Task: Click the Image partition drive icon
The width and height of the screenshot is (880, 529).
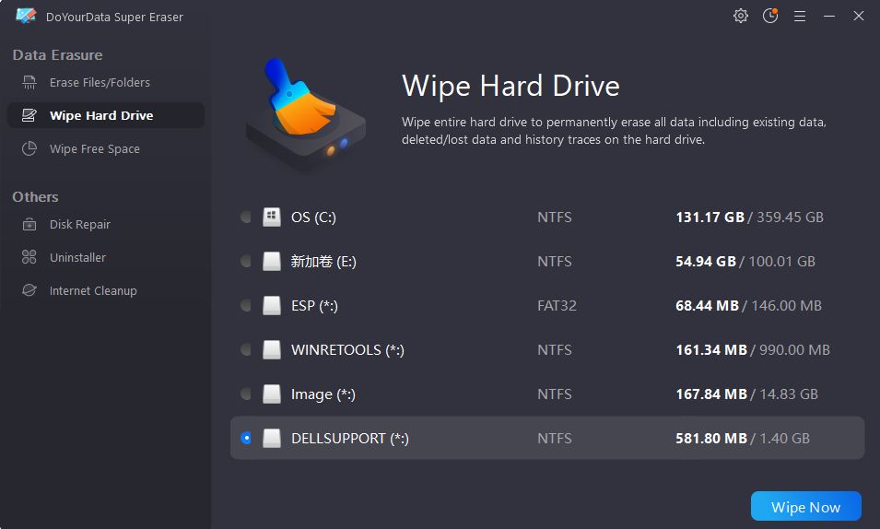Action: pos(272,394)
